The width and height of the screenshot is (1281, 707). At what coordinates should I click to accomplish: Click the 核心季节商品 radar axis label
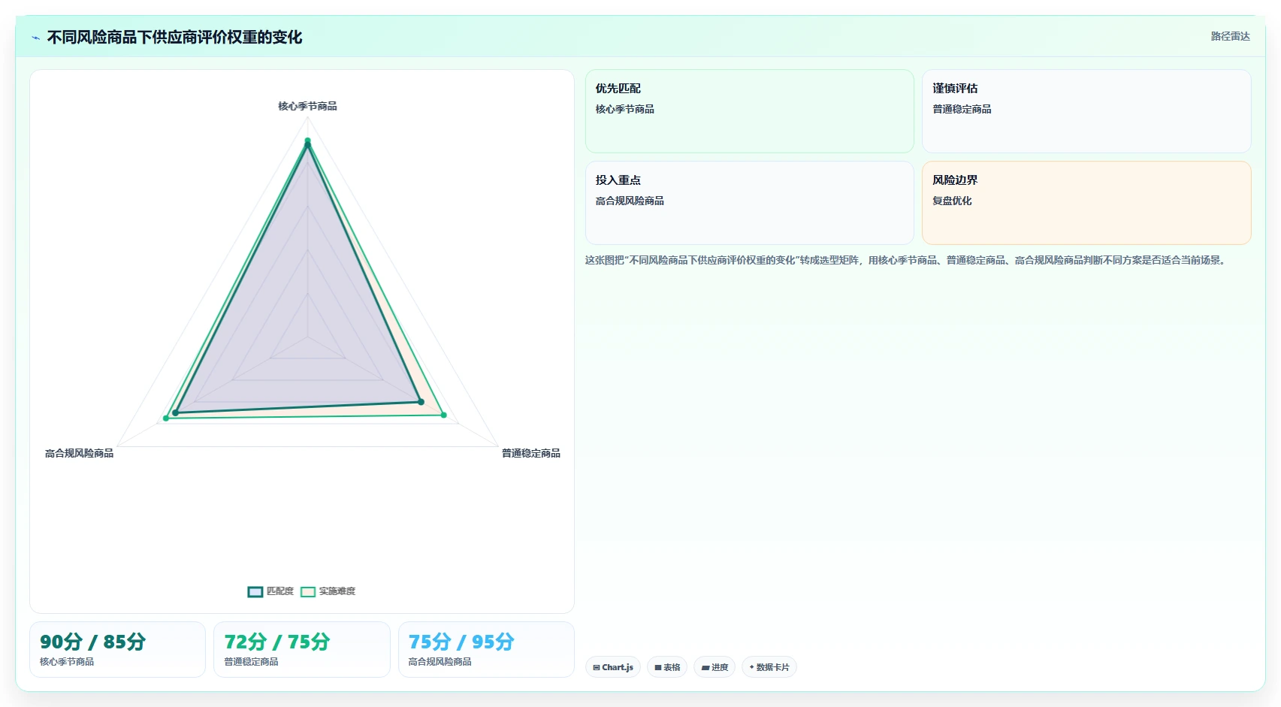pyautogui.click(x=307, y=106)
